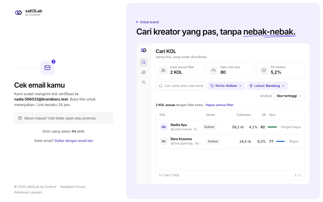Image resolution: width=323 pixels, height=202 pixels.
Task: Expand the Skor tertinggi sort dropdown
Action: coord(289,96)
